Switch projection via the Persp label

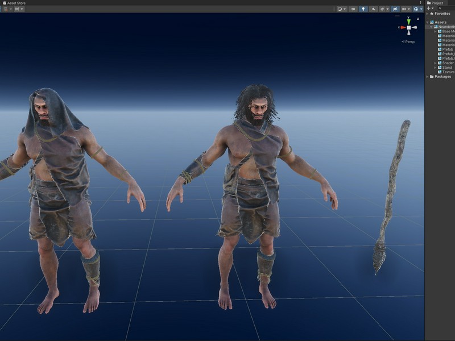[x=408, y=41]
